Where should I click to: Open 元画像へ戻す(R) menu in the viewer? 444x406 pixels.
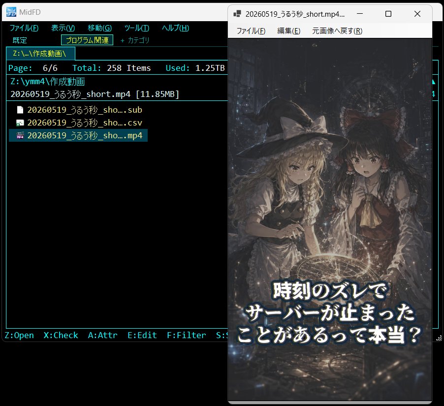pyautogui.click(x=337, y=31)
